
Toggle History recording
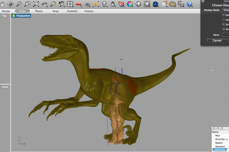click(x=89, y=11)
